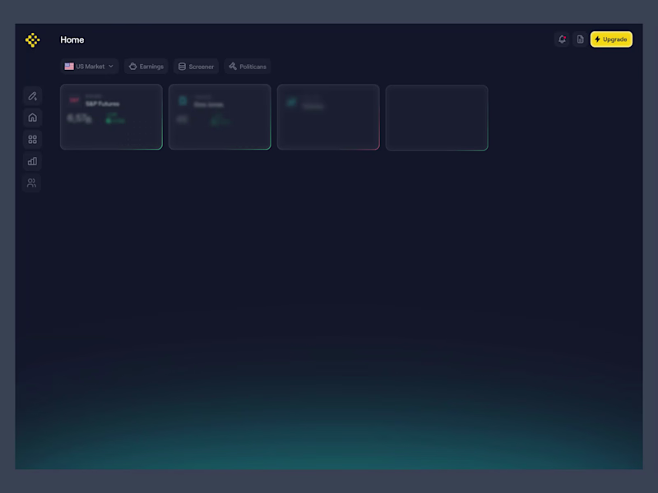Image resolution: width=658 pixels, height=493 pixels.
Task: Open the Screener tab
Action: coord(196,67)
